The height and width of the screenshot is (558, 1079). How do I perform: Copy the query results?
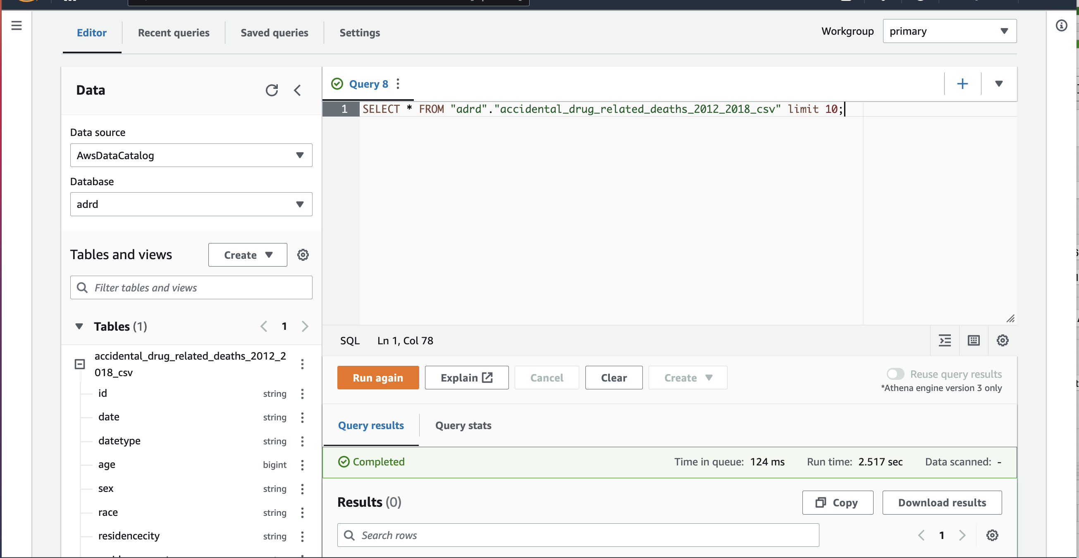[837, 502]
